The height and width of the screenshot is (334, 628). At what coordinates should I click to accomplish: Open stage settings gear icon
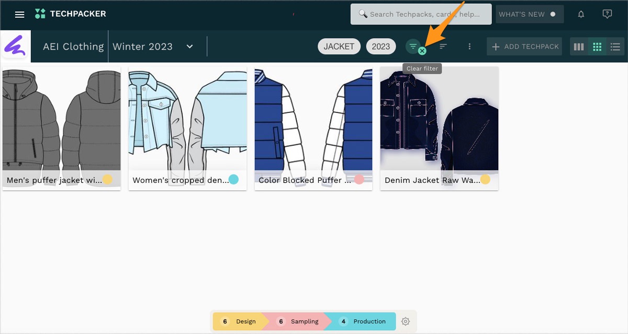[x=406, y=321]
